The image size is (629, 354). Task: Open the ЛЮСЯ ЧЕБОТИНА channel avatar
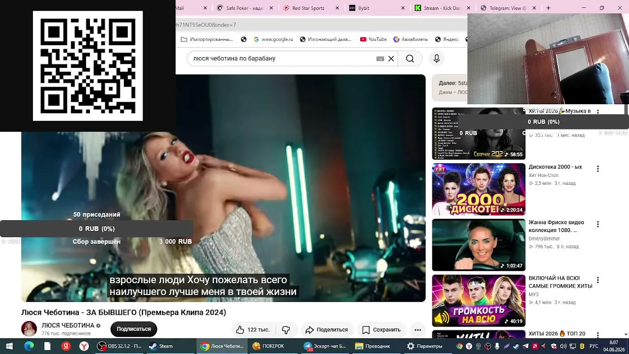pos(29,329)
